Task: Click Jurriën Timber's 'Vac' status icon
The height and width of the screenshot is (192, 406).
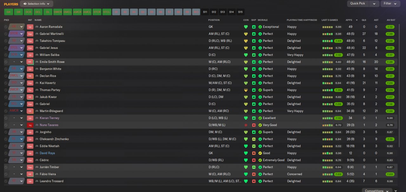Action: coord(30,167)
